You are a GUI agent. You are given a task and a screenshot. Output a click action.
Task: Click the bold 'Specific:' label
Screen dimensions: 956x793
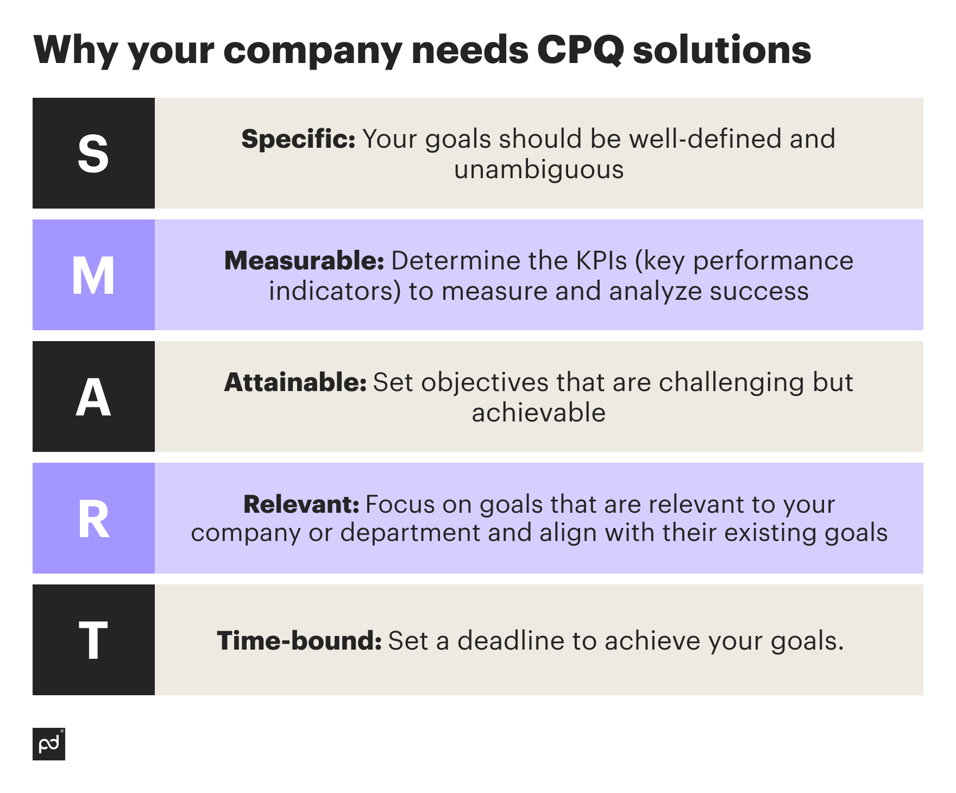pyautogui.click(x=298, y=139)
